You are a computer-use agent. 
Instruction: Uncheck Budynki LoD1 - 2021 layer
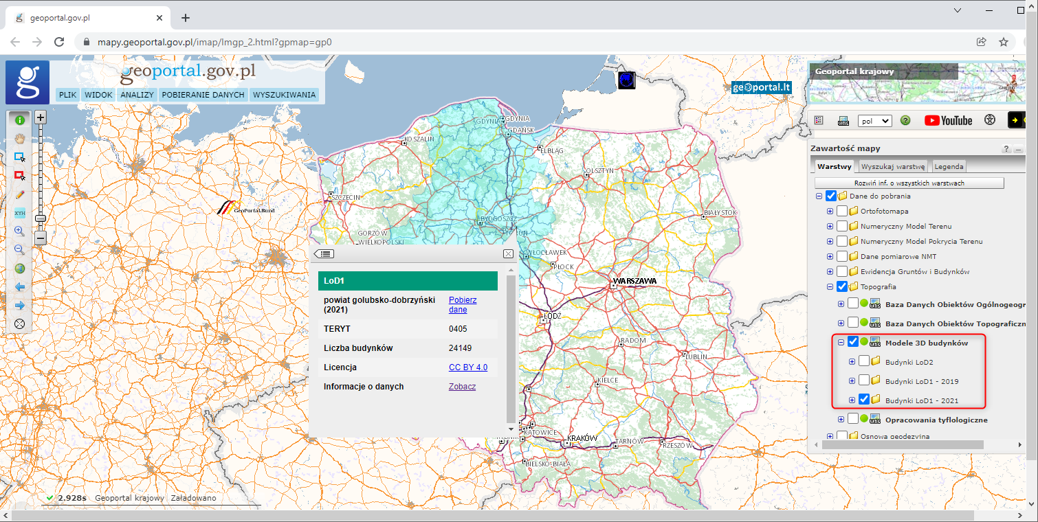click(864, 400)
